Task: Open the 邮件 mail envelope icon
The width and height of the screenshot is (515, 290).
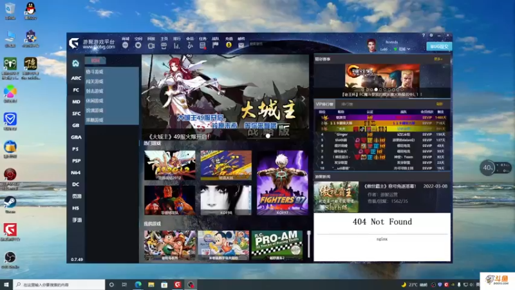Action: 241,45
